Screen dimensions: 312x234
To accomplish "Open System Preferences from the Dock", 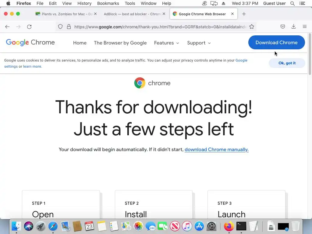I will click(211, 226).
